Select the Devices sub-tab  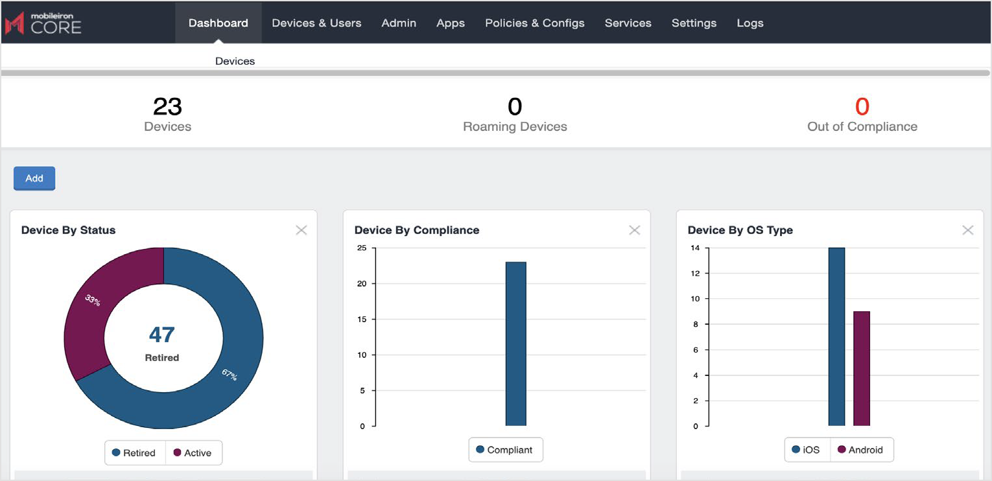(235, 60)
